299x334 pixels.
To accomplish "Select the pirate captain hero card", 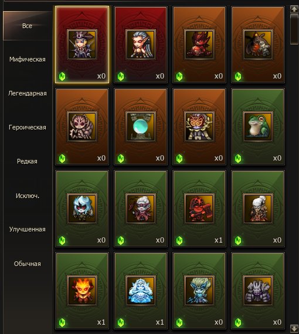I will [82, 45].
